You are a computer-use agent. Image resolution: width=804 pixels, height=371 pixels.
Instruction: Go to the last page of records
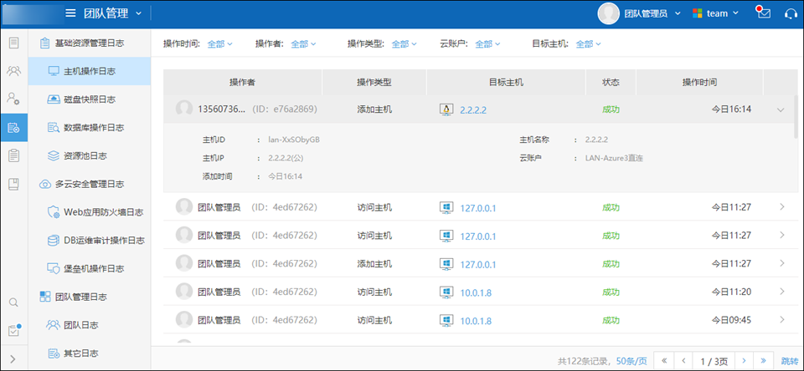tap(763, 360)
